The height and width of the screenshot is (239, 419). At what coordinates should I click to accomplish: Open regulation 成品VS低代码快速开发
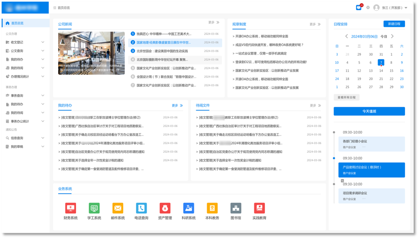pos(269,45)
